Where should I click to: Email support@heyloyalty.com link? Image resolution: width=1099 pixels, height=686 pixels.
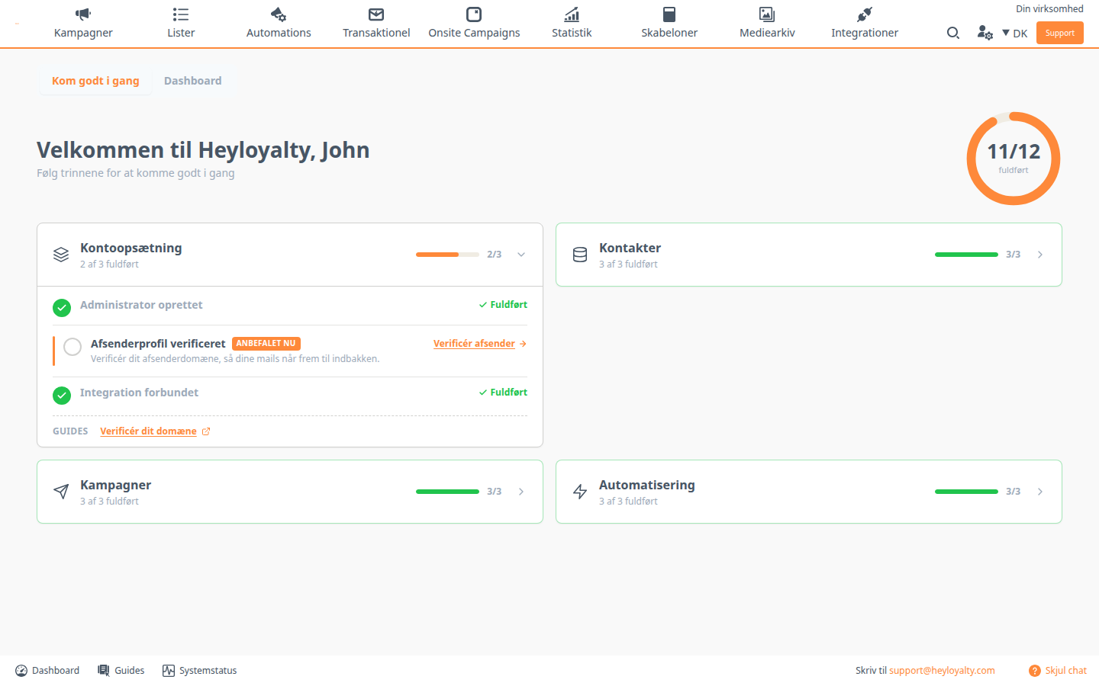point(942,671)
